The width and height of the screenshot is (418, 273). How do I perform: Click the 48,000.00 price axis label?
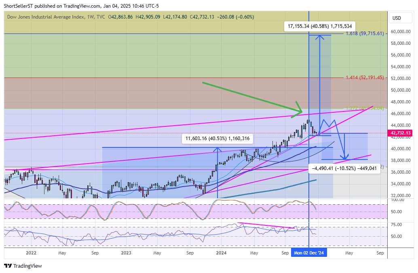400,102
